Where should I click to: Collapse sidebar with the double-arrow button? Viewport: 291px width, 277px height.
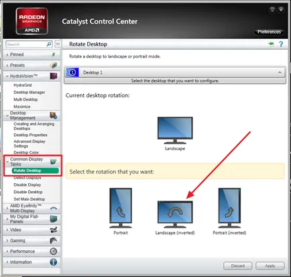pyautogui.click(x=58, y=44)
